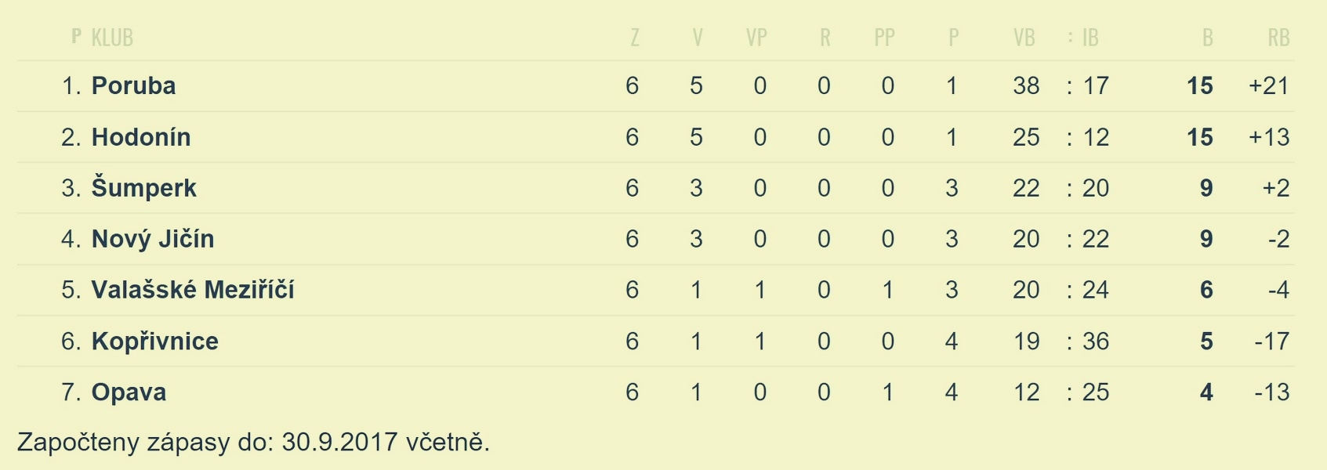Click Kopřivnice's -17 goal difference
The width and height of the screenshot is (1327, 470).
(x=1272, y=341)
